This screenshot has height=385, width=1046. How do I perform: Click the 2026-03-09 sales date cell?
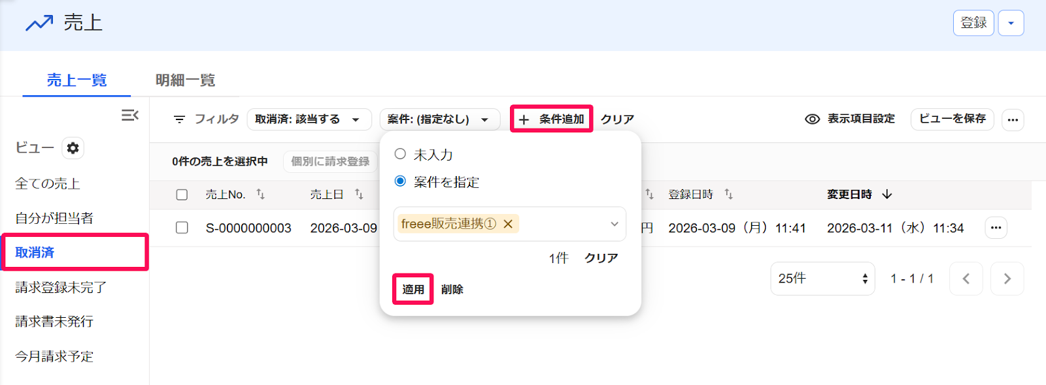coord(344,228)
